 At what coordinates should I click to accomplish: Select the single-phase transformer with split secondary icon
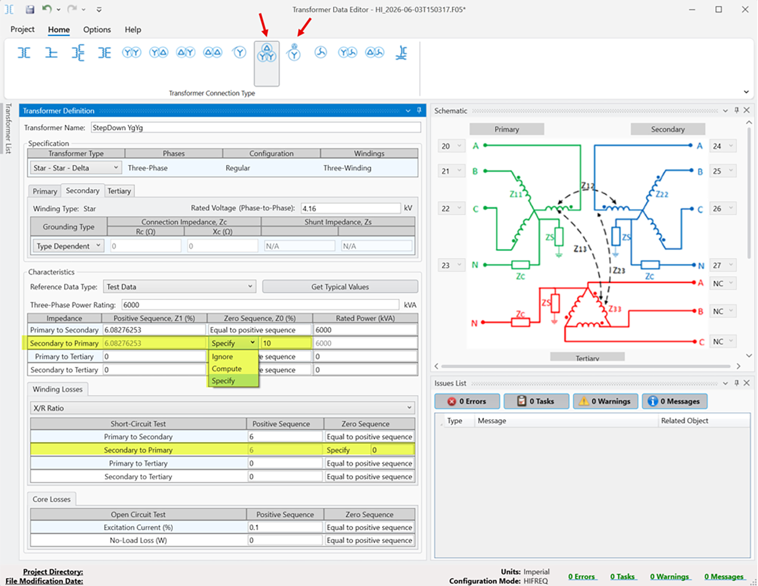[78, 53]
